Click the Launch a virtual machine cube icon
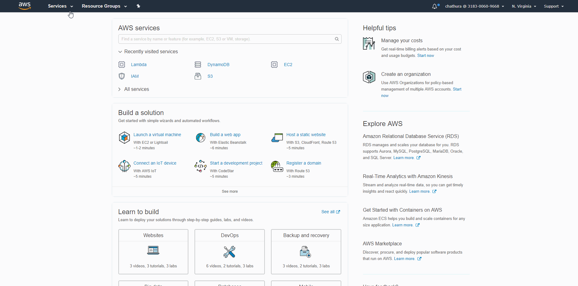The height and width of the screenshot is (286, 578). tap(124, 138)
